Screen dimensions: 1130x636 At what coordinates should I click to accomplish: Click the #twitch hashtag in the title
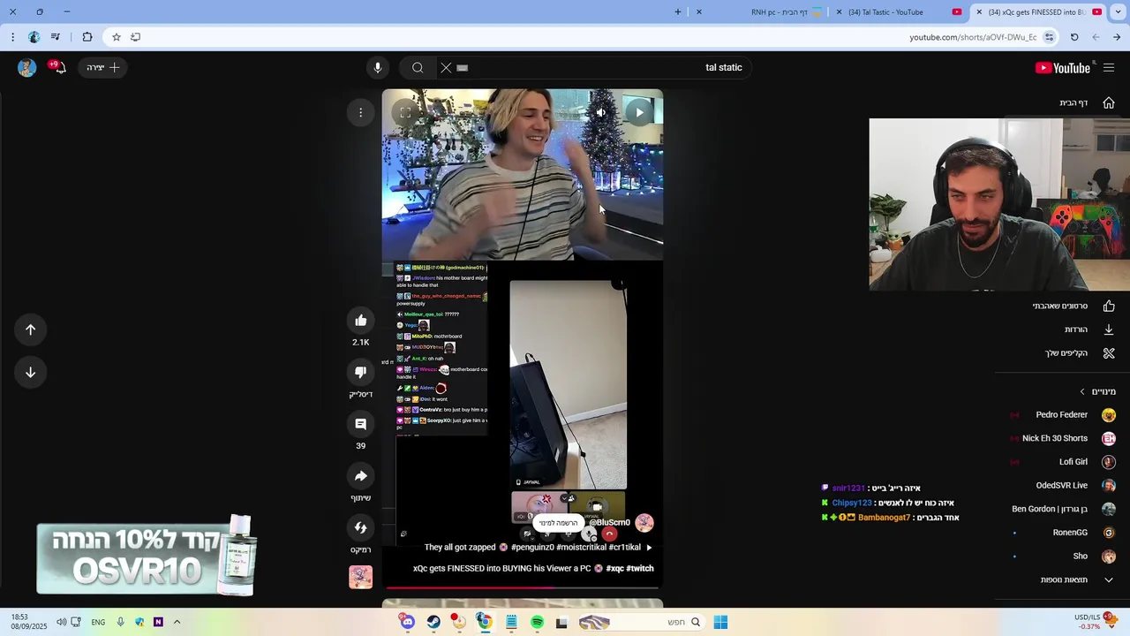[x=640, y=568]
